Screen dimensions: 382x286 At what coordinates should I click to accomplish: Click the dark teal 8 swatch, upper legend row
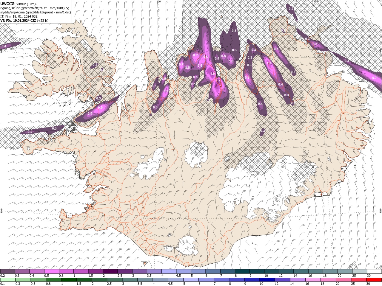click(x=242, y=271)
